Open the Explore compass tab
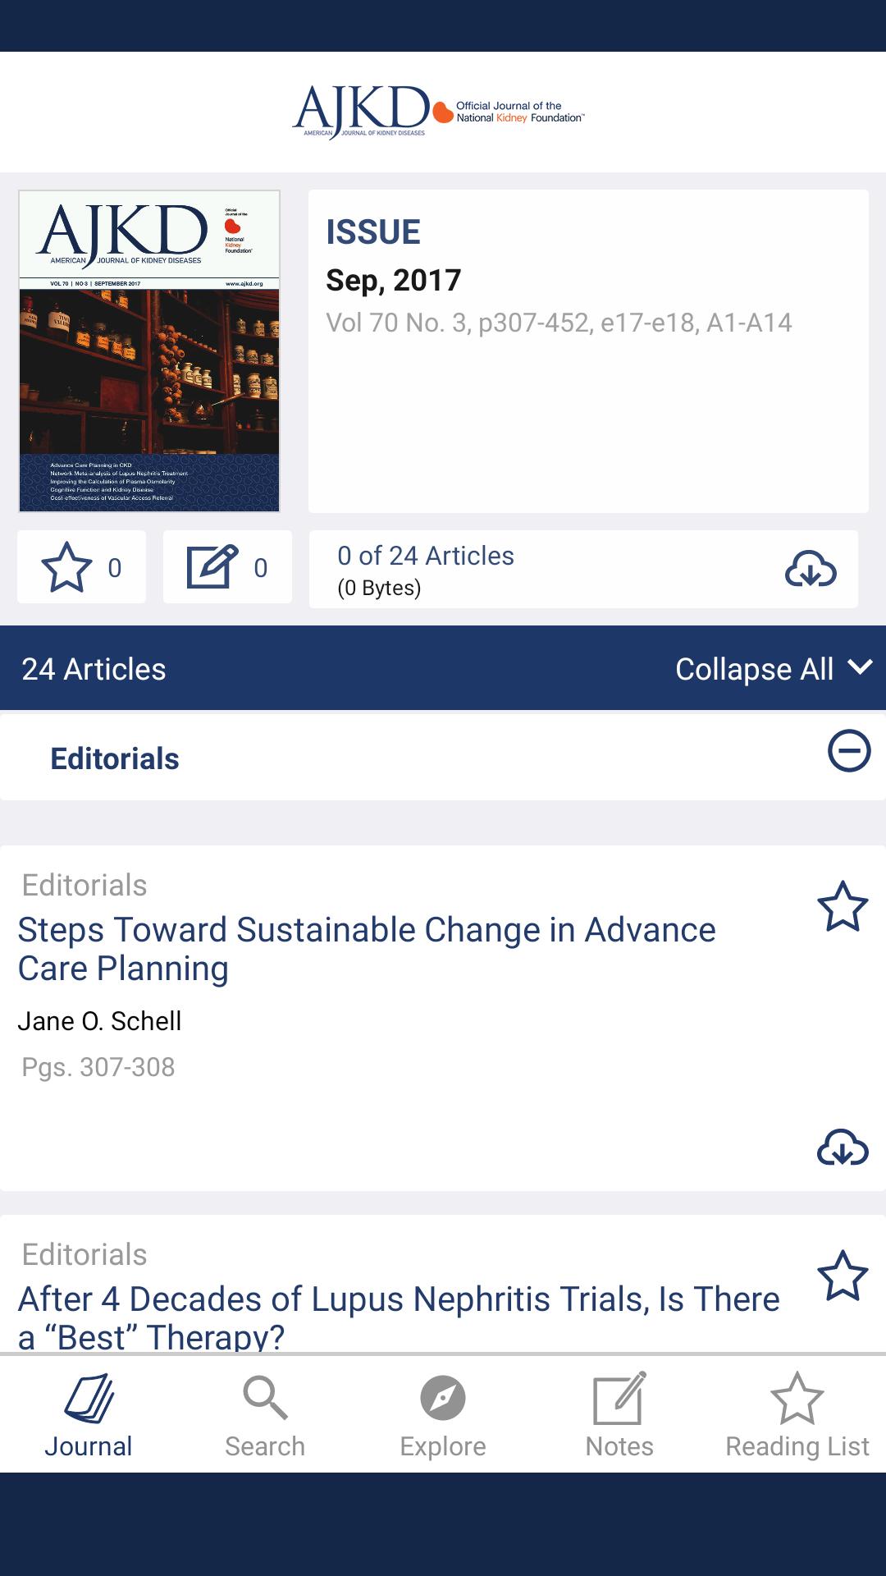The height and width of the screenshot is (1576, 886). (x=443, y=1418)
